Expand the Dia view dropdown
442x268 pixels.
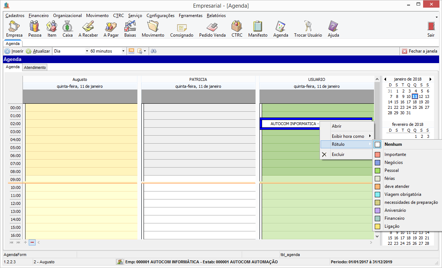click(87, 51)
